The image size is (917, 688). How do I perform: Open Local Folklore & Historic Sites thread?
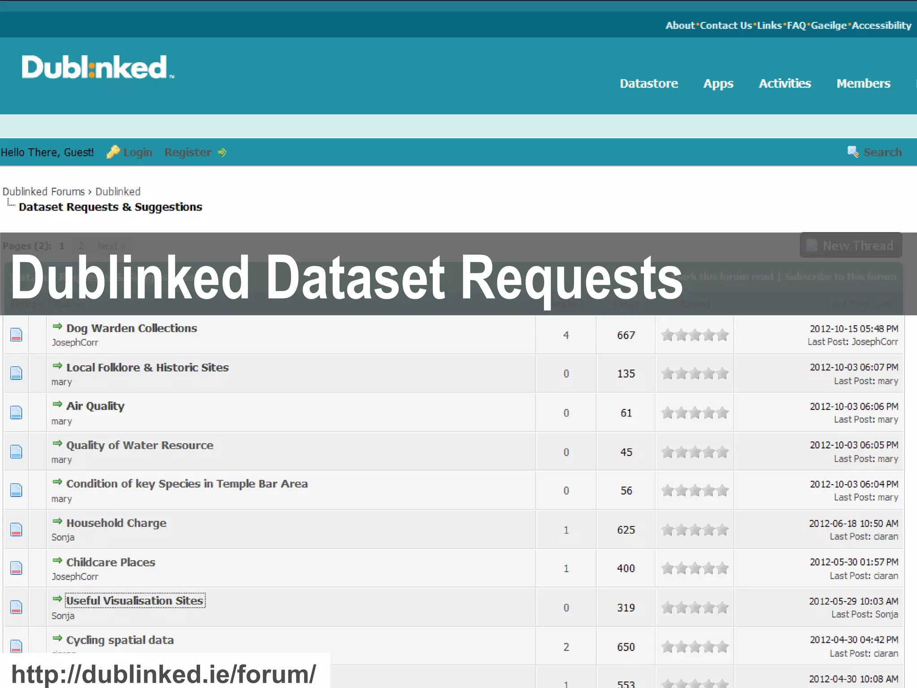click(147, 367)
